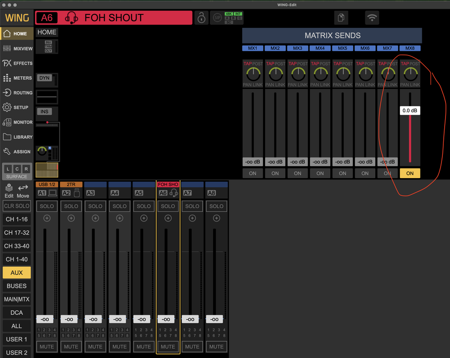The height and width of the screenshot is (358, 450).
Task: Open the MONITOR speaker page
Action: [x=17, y=122]
